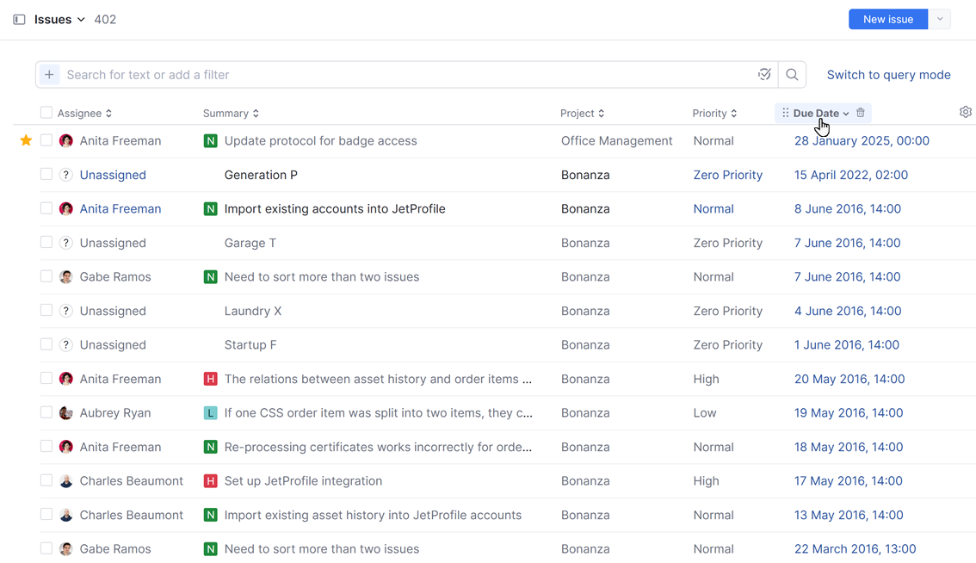976x563 pixels.
Task: Click the issue count 402
Action: point(105,19)
